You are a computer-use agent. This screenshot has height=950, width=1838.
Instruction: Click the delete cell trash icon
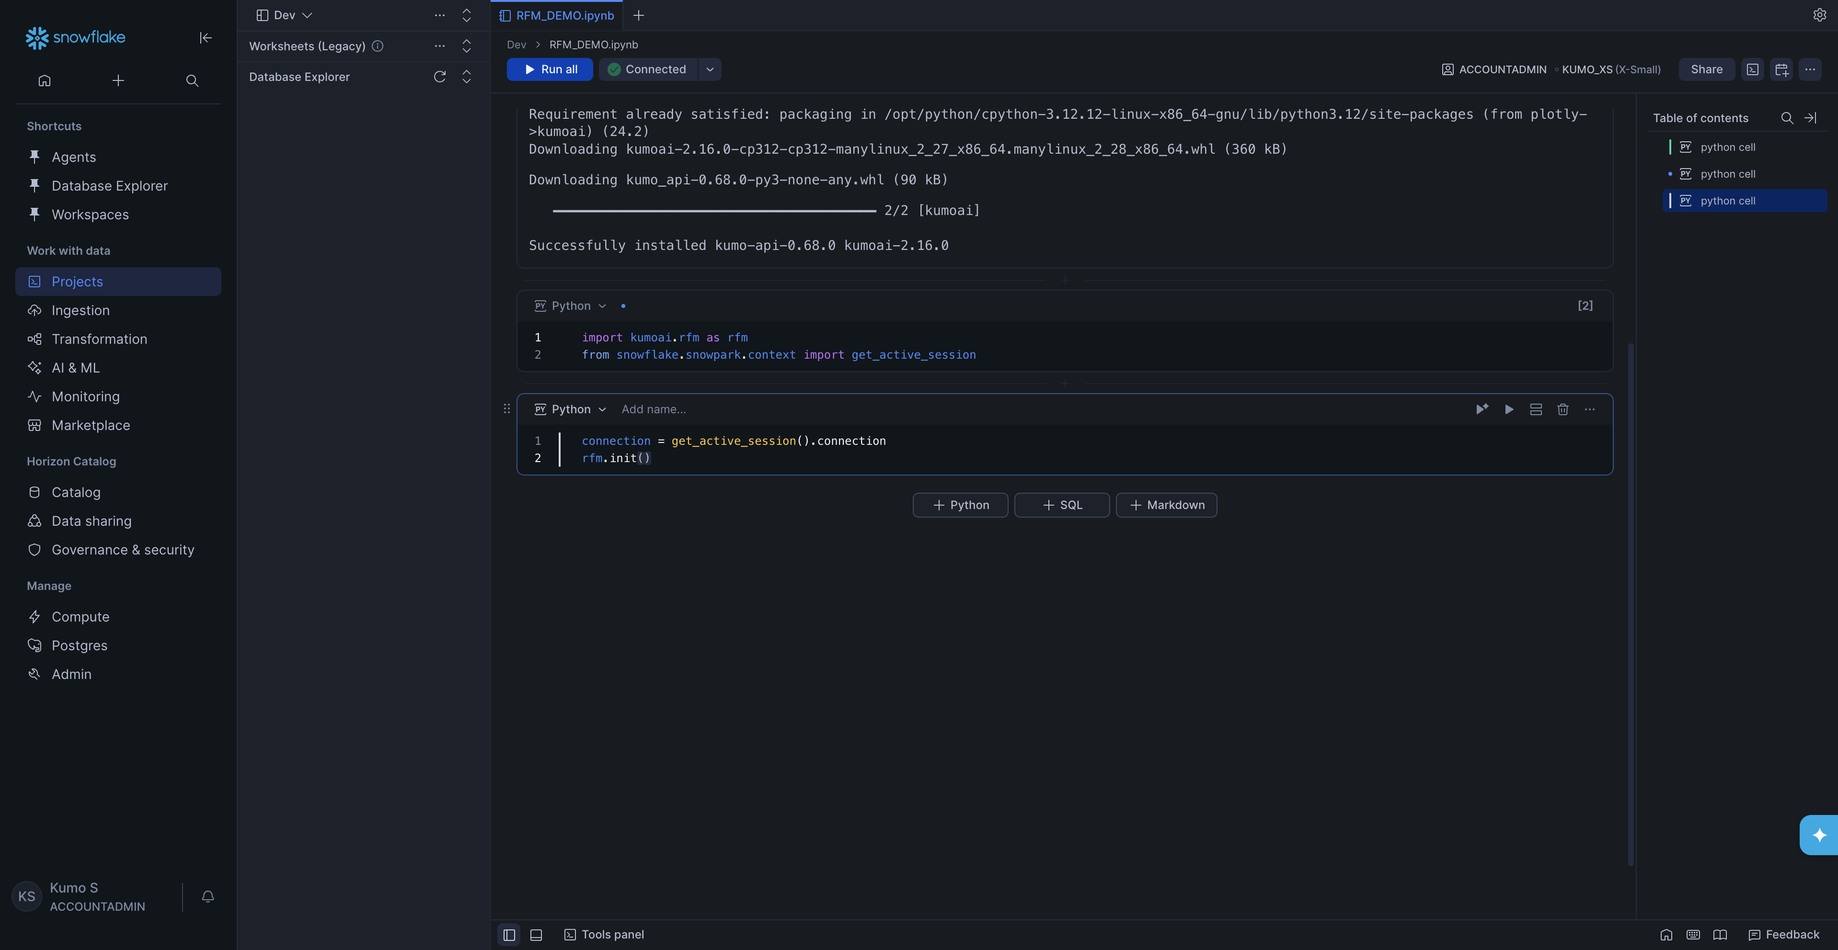coord(1562,408)
